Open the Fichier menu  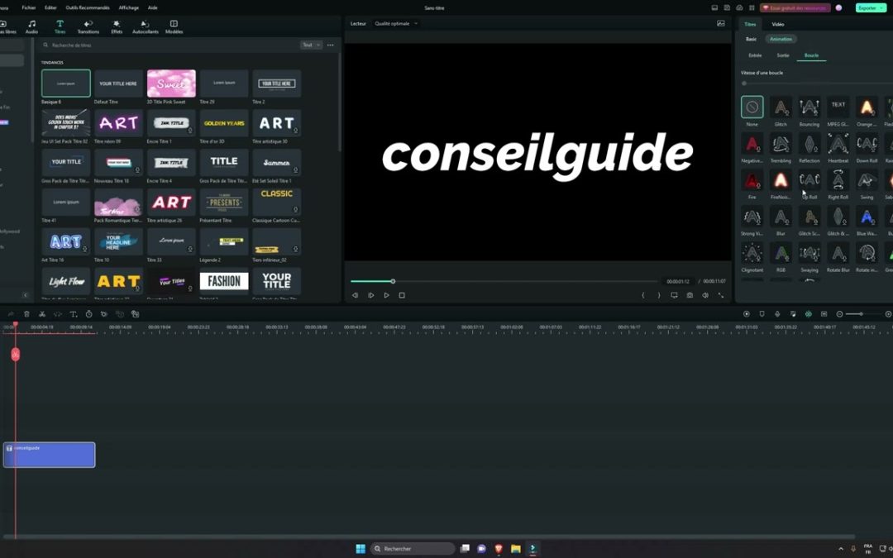(x=28, y=8)
